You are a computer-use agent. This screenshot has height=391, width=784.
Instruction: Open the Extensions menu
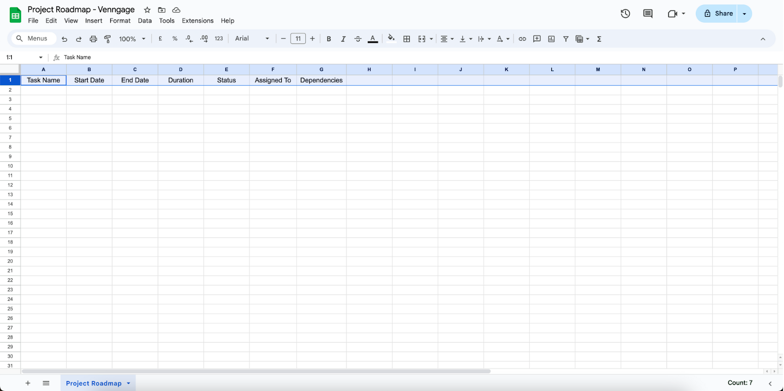(x=197, y=21)
